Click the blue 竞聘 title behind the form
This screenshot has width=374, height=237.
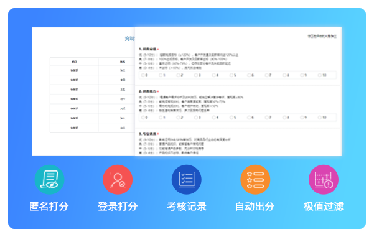[130, 39]
